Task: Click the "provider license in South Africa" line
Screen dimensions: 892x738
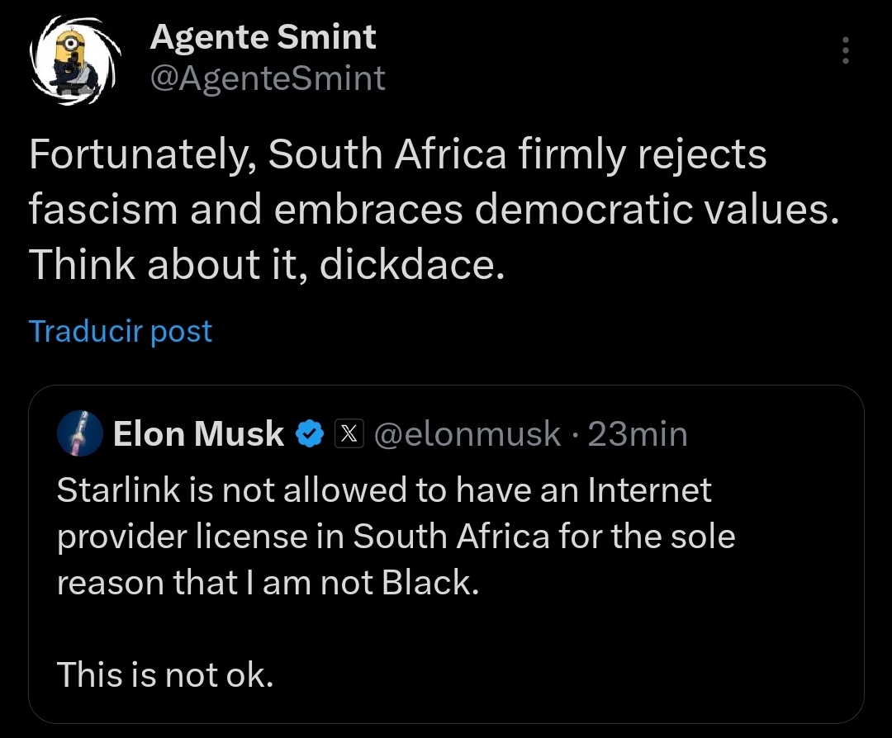Action: (396, 537)
